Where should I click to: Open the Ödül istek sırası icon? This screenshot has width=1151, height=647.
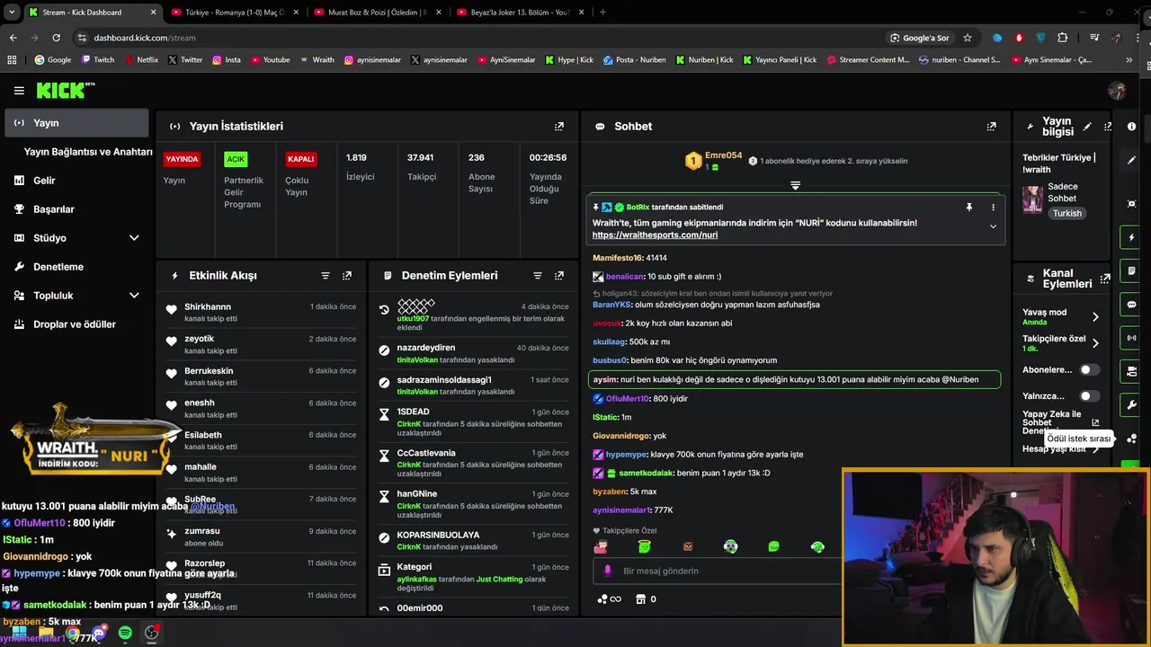(1132, 439)
